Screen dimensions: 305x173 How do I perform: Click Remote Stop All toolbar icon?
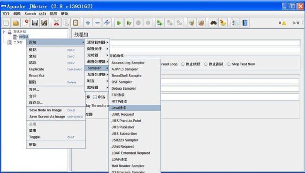[x=169, y=23]
